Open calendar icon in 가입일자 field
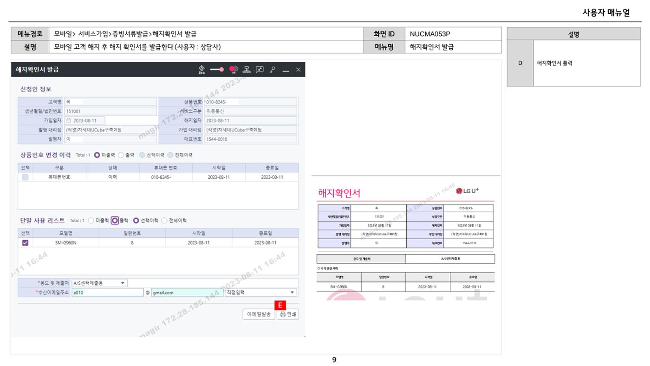Viewport: 650px width, 366px height. (x=69, y=121)
